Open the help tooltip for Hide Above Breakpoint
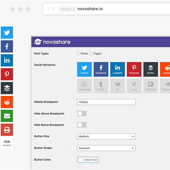170x170 pixels. point(73,113)
